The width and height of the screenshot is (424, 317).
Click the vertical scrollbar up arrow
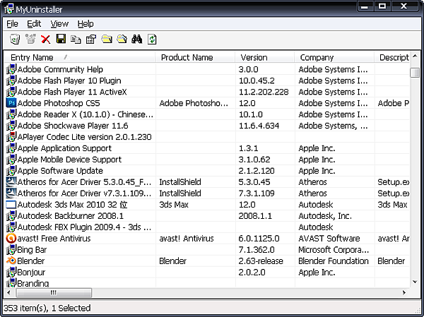(x=415, y=56)
